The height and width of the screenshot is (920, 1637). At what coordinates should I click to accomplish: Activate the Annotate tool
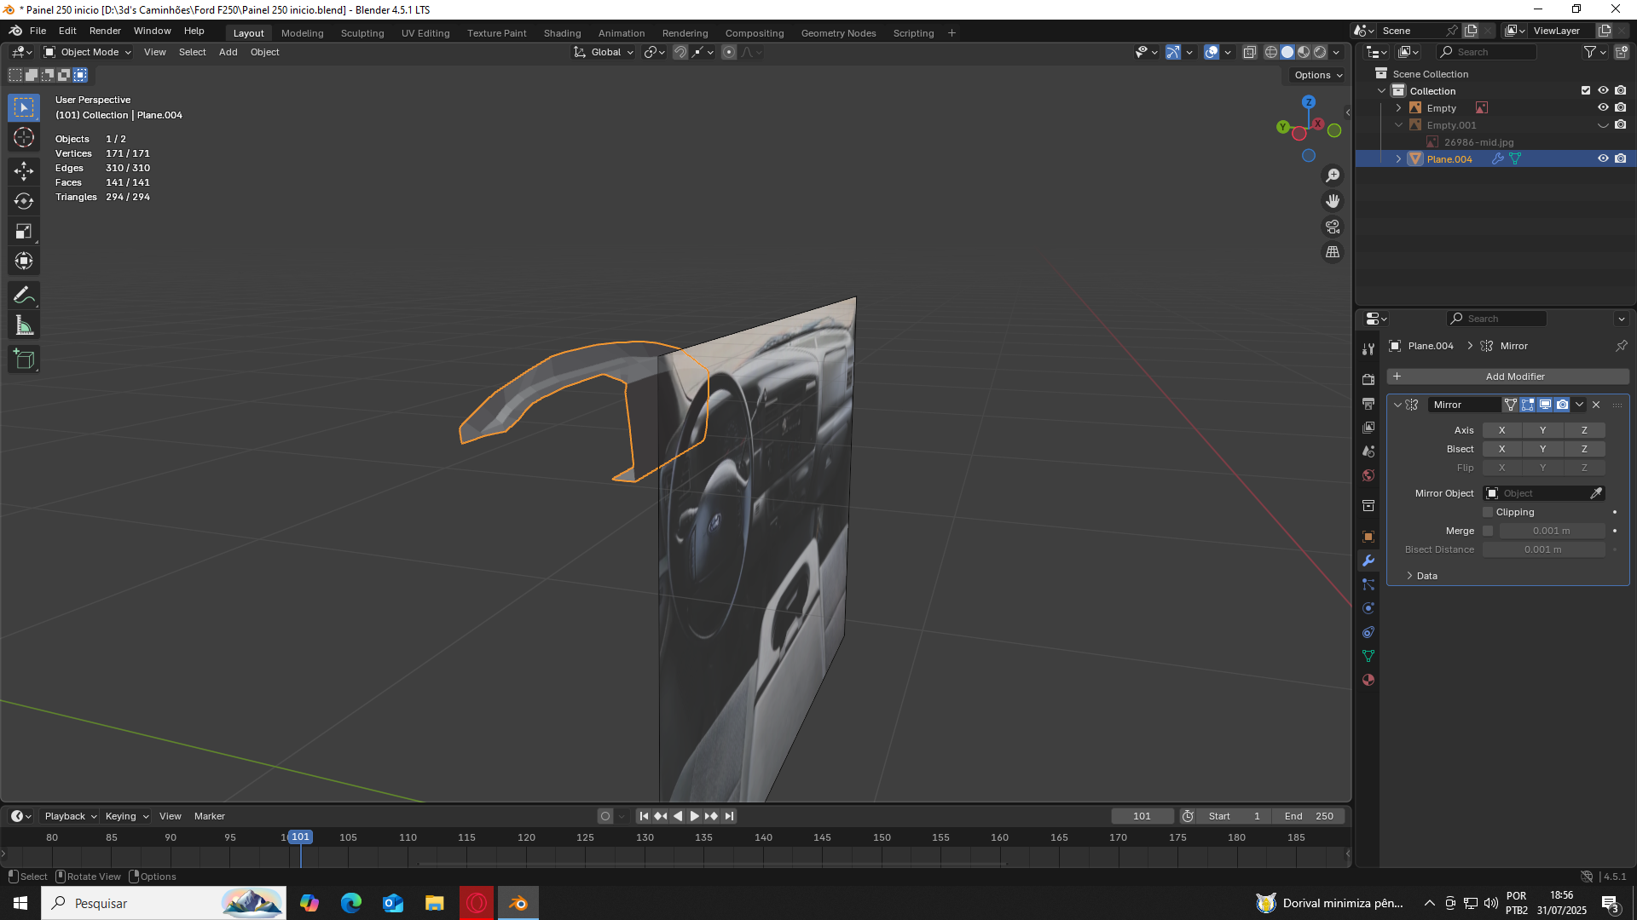[24, 296]
